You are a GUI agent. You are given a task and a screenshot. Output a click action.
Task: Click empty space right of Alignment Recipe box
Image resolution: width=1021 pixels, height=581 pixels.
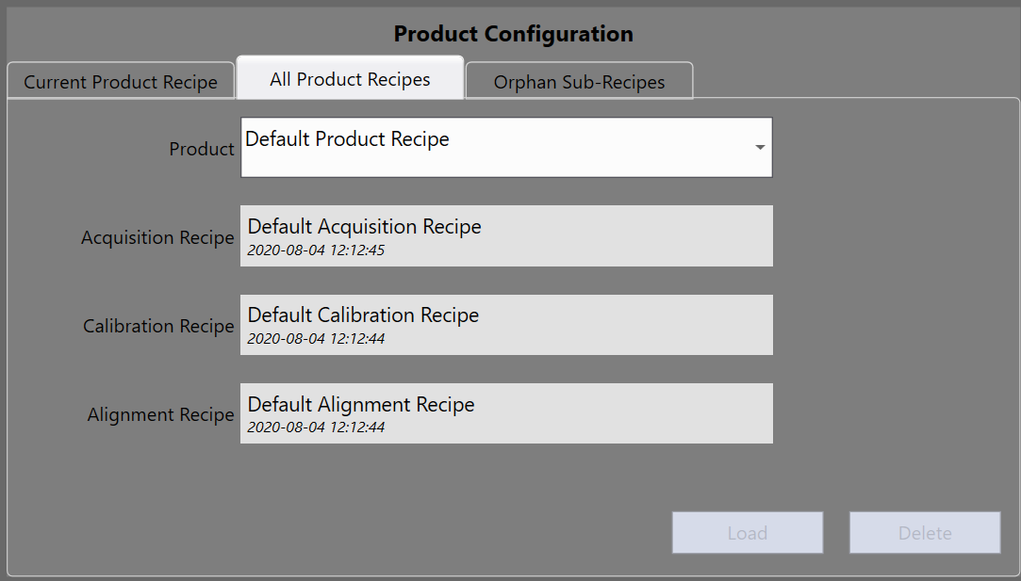tap(891, 414)
